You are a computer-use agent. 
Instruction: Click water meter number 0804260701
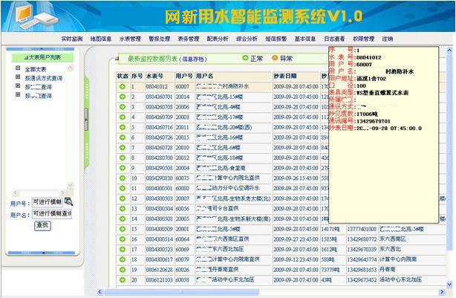[x=160, y=97]
